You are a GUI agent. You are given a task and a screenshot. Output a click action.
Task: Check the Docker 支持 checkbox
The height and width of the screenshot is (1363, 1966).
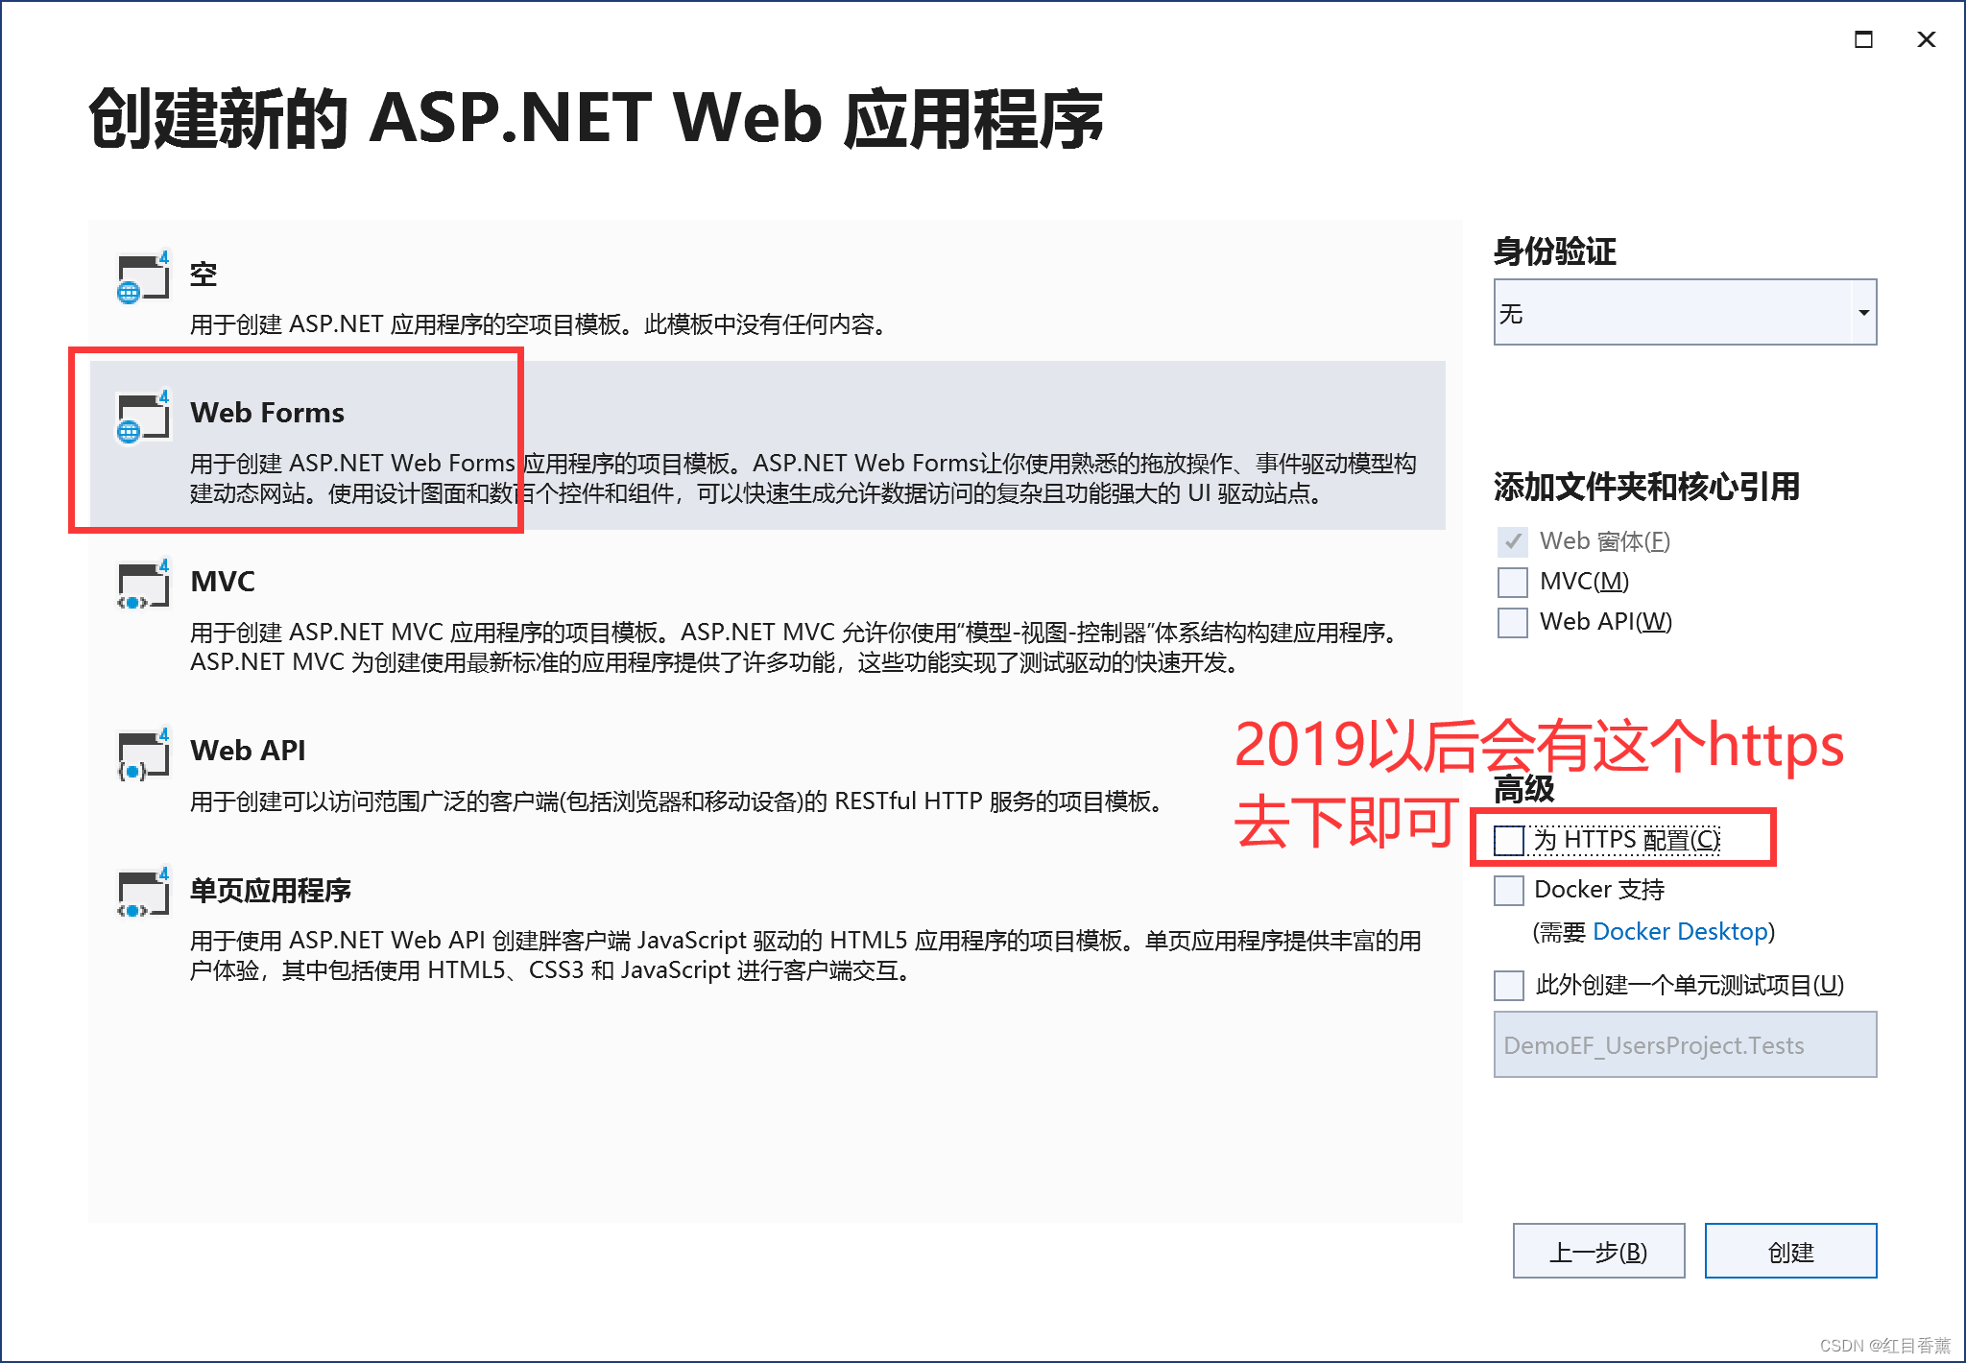pos(1509,890)
